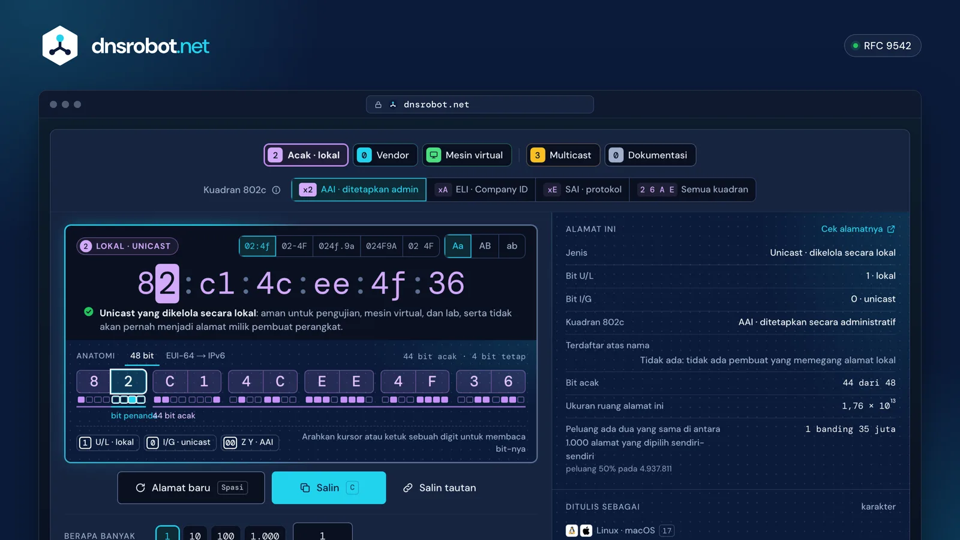Choose SAI · protokol quadrant
Screen dimensions: 960x540
click(x=583, y=190)
